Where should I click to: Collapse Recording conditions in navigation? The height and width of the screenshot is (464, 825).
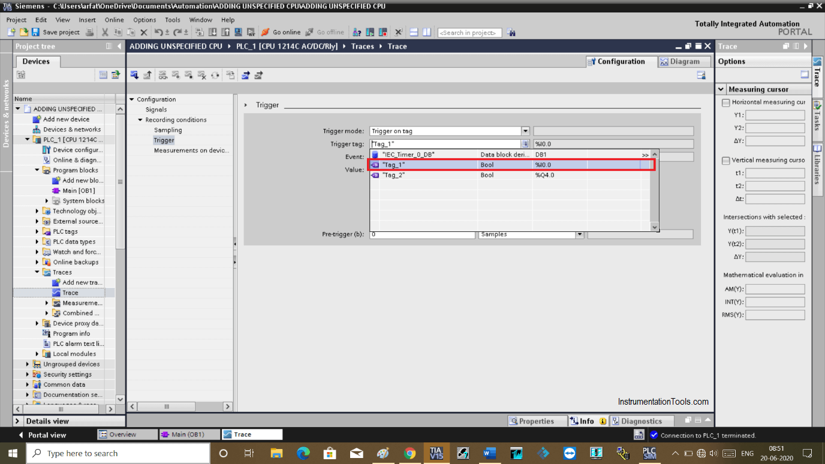pyautogui.click(x=140, y=120)
